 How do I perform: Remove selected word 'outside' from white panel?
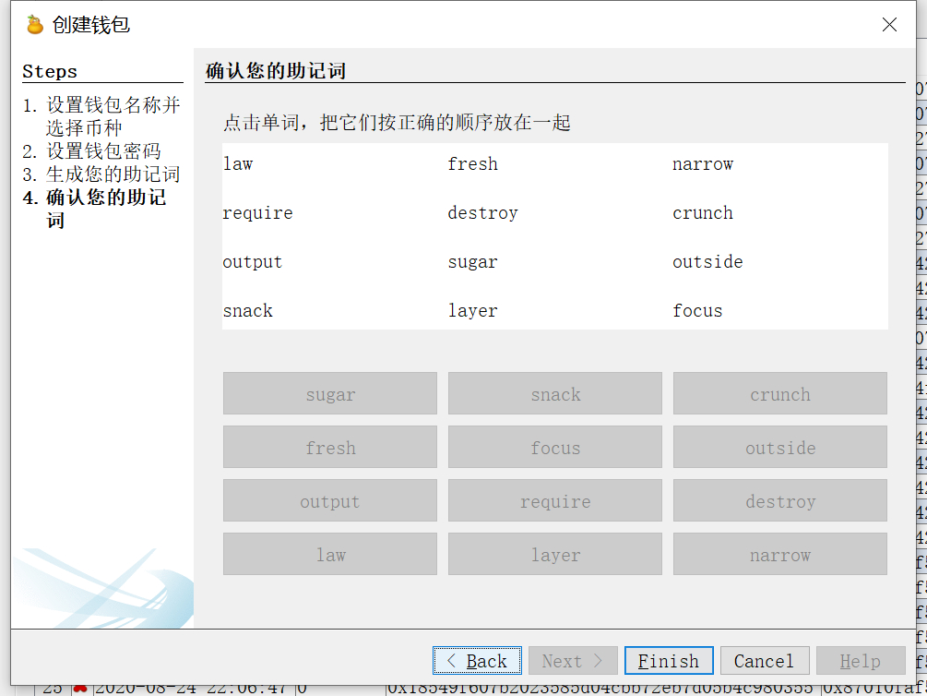(707, 261)
